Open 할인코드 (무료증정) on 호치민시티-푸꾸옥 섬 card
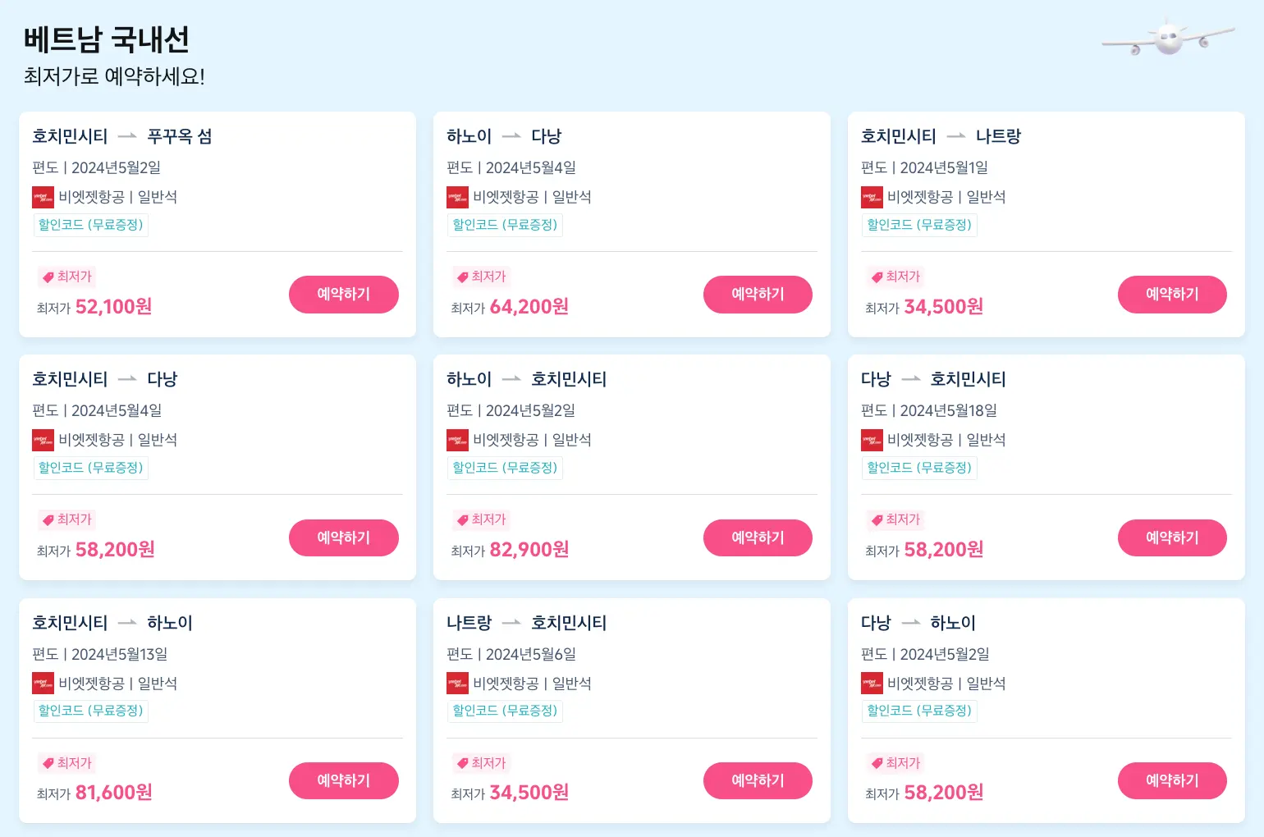Viewport: 1264px width, 837px height. [90, 225]
